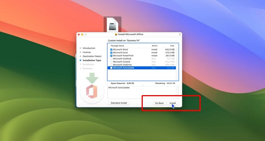
Task: Close the installer with the red button
Action: 79,34
